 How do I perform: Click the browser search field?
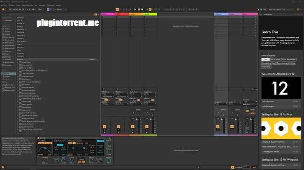(x=51, y=14)
